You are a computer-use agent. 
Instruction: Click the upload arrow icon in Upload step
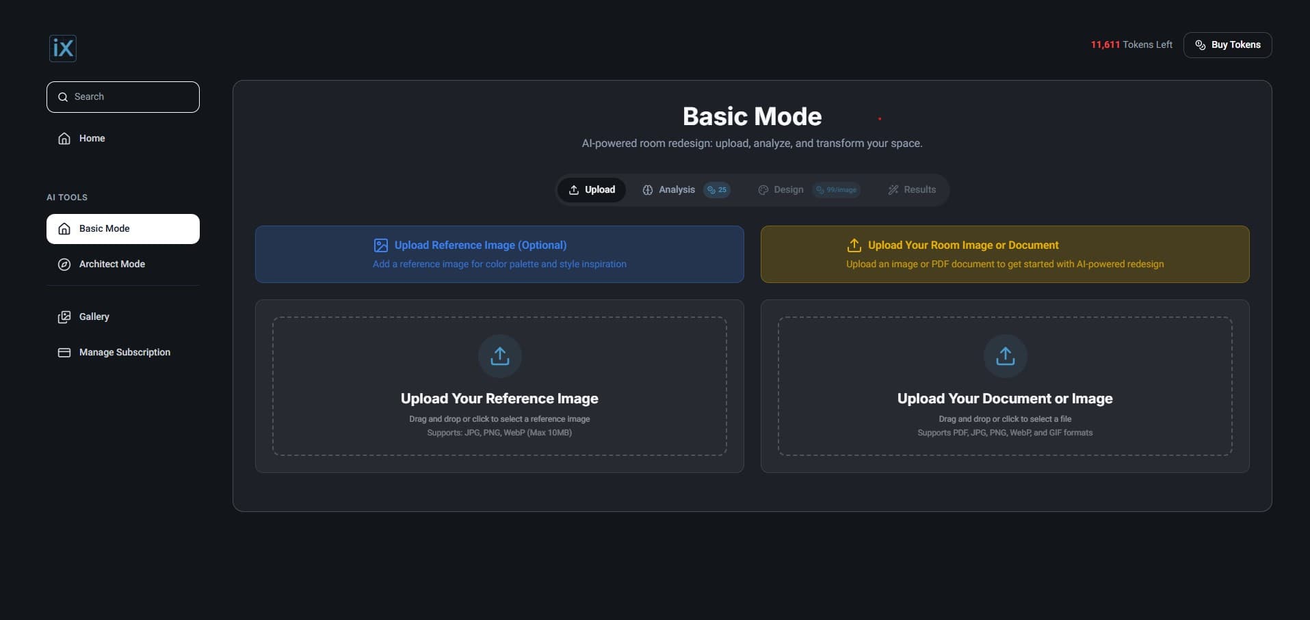click(x=575, y=189)
